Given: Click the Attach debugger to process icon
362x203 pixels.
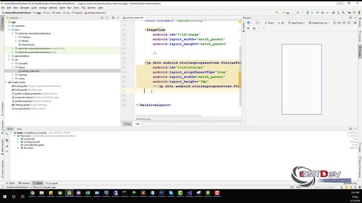Looking at the screenshot, I should (x=322, y=12).
